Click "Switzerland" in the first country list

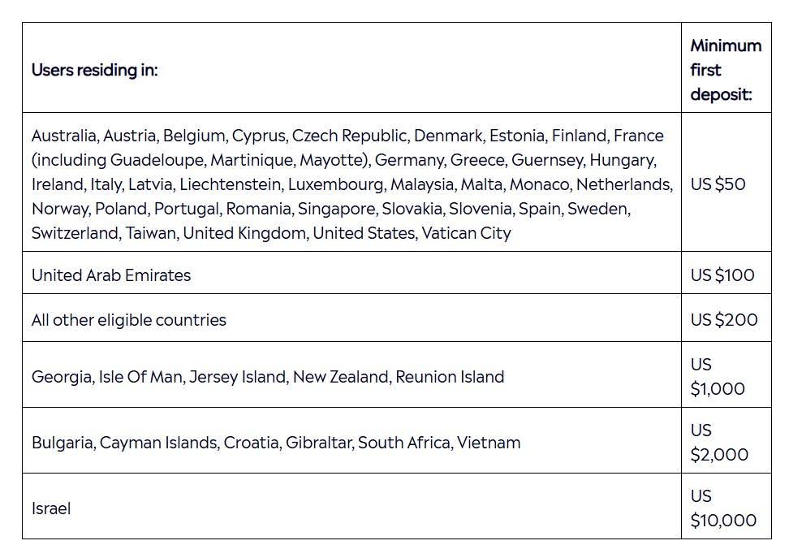(x=75, y=233)
